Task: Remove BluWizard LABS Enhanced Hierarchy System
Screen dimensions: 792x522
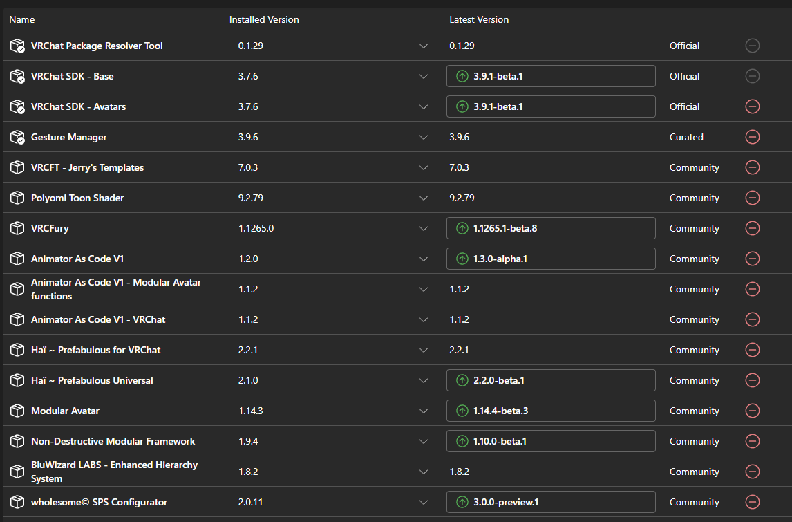Action: click(x=752, y=472)
